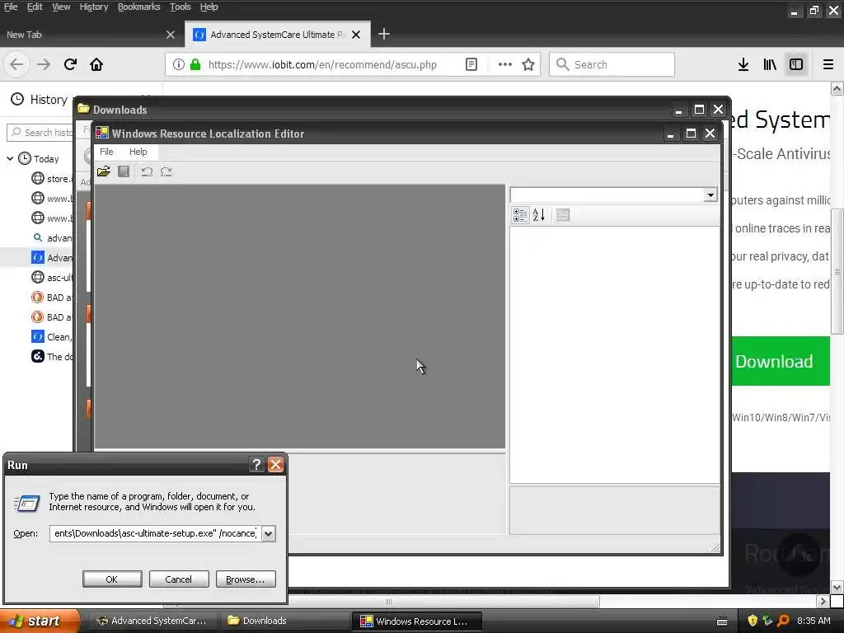
Task: Click the page vertical scrollbar up arrow
Action: 837,89
